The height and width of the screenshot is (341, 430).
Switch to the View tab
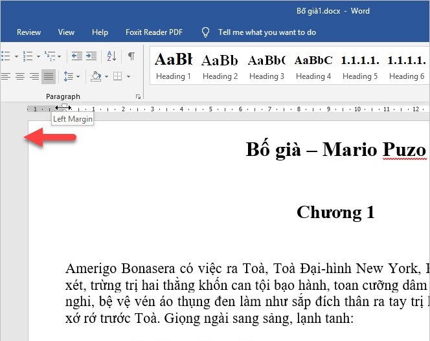(66, 32)
